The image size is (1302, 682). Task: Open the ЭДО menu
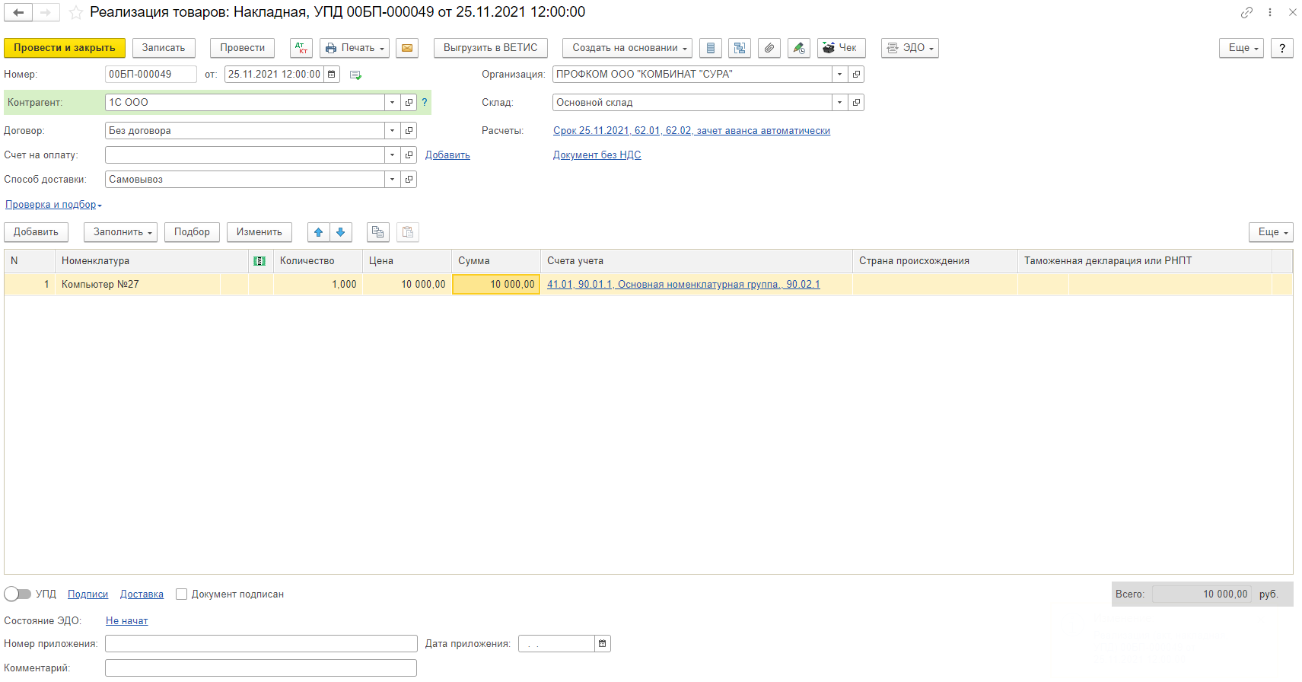[910, 48]
